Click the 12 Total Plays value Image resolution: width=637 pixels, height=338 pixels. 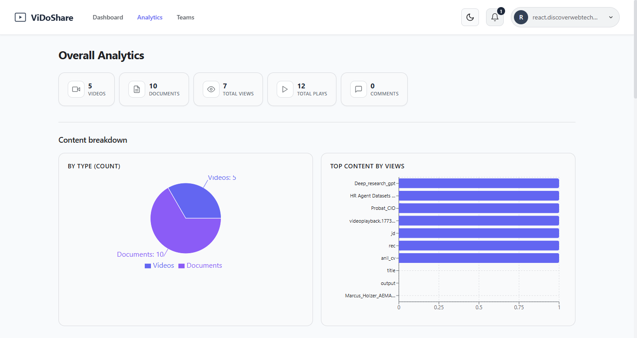pos(301,86)
